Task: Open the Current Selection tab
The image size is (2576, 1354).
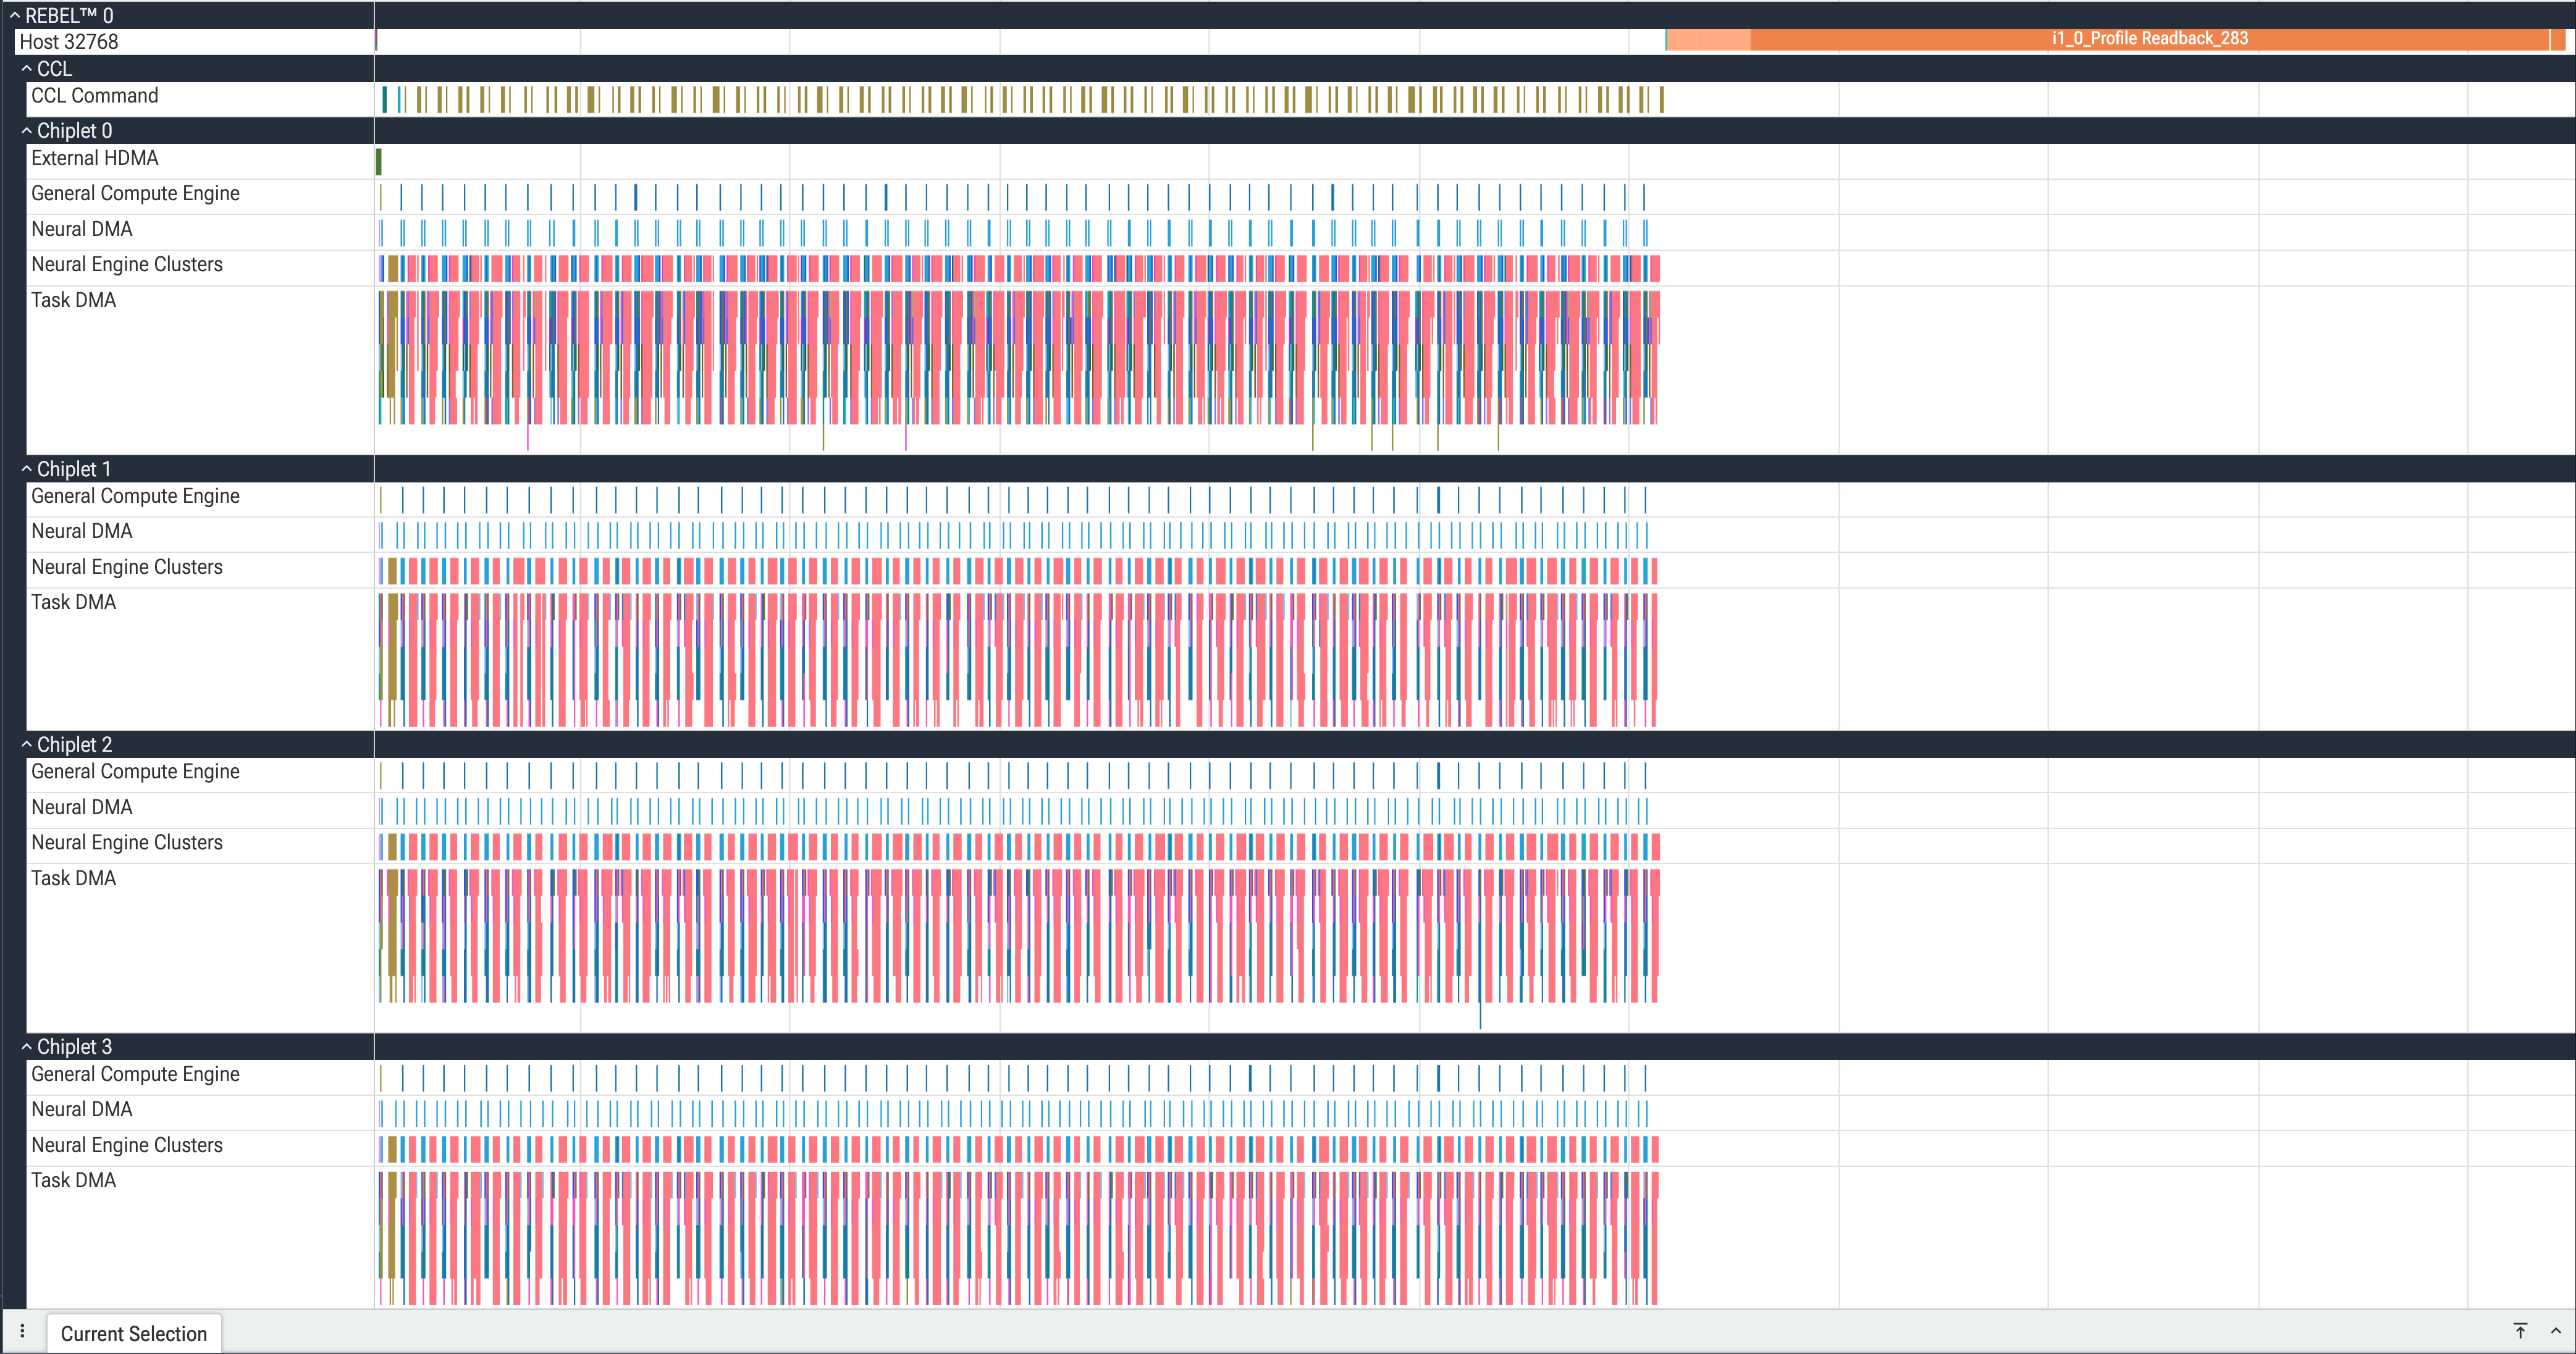Action: [x=134, y=1334]
